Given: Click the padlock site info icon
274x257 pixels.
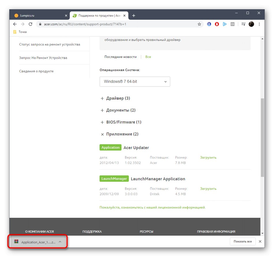Looking at the screenshot, I should [40, 24].
